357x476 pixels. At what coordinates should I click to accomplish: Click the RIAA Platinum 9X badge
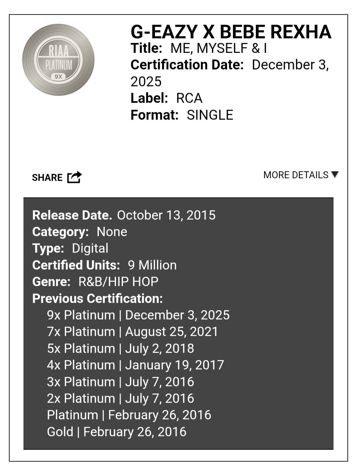(58, 60)
